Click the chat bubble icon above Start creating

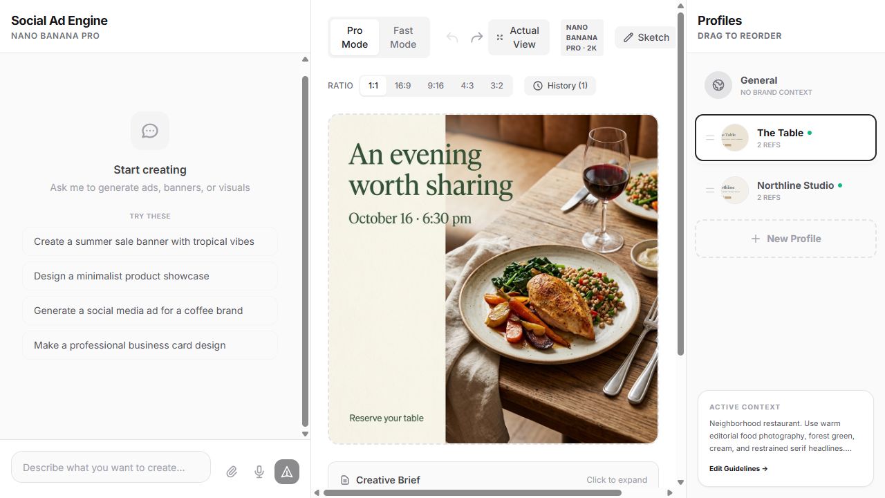coord(150,131)
